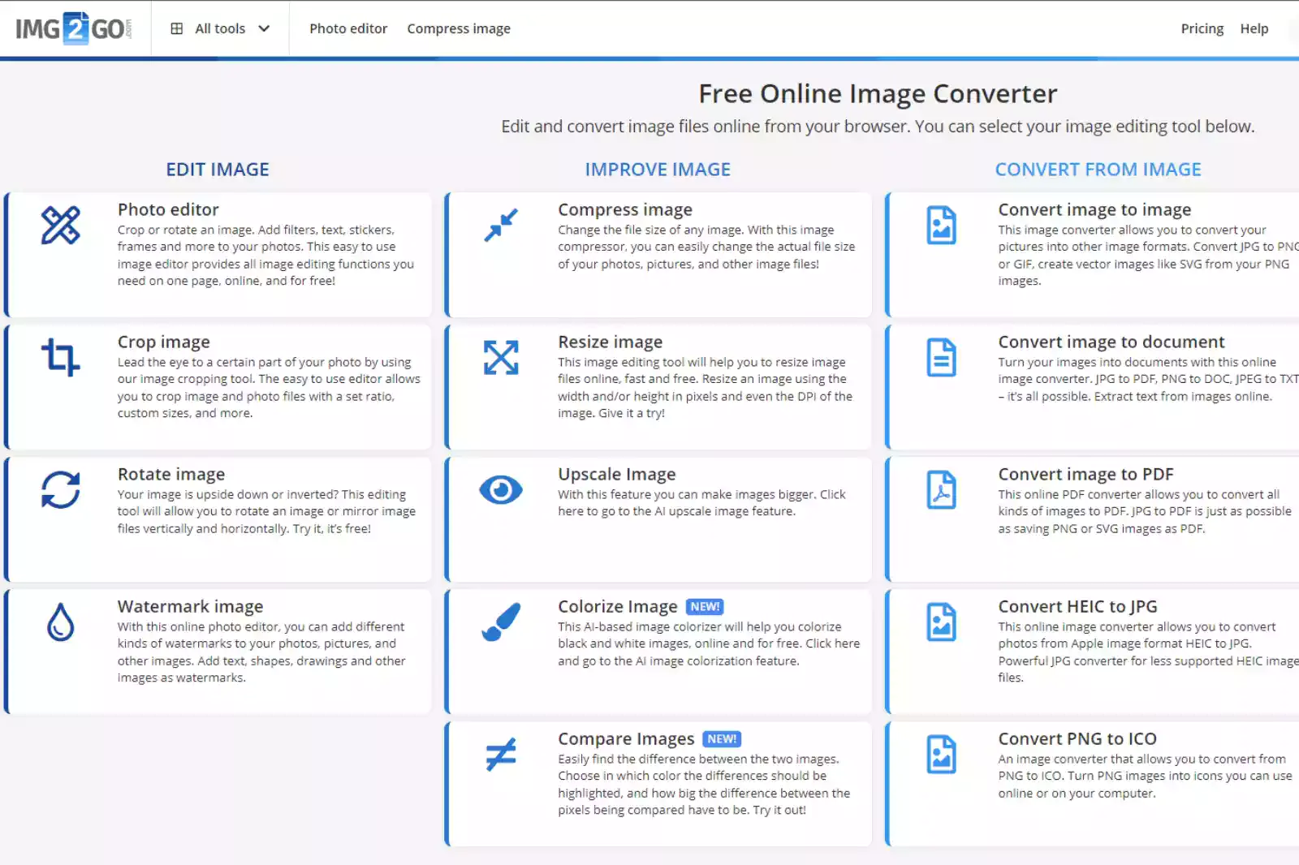Viewport: 1299px width, 865px height.
Task: Click the Photo editor scissors icon
Action: coord(61,226)
